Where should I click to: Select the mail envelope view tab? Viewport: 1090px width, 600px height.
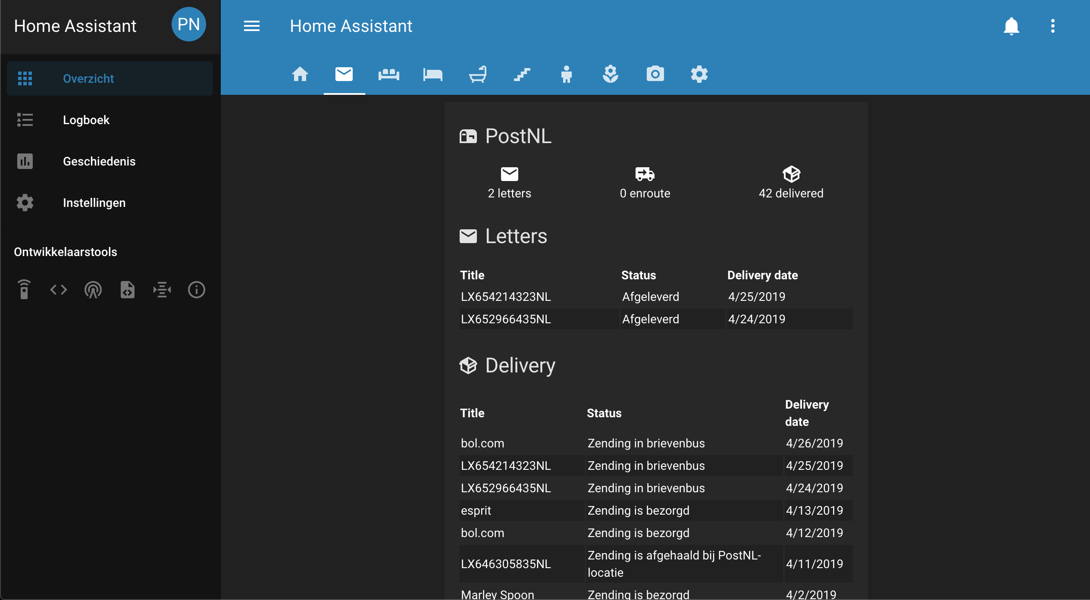pos(344,74)
